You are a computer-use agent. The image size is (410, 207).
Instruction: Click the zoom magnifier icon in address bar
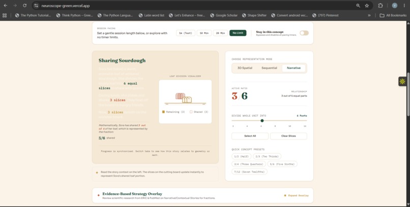(358, 6)
